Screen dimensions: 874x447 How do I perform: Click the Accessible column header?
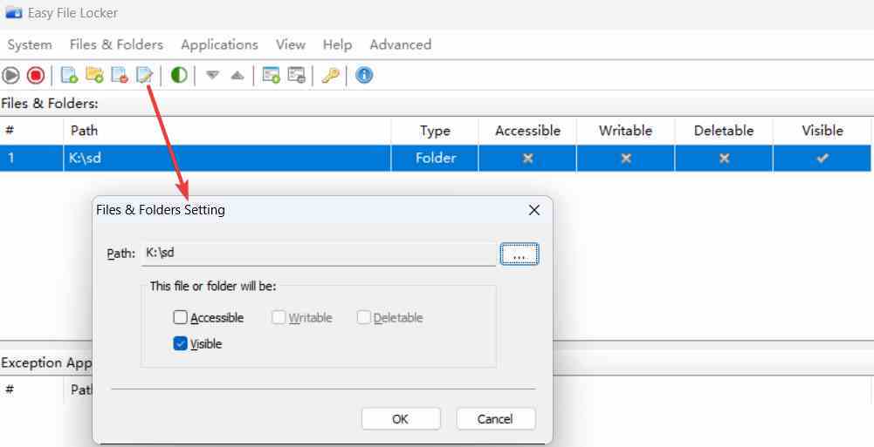527,131
